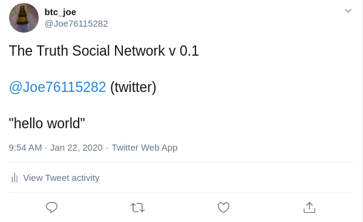Click the word "Network" in the tweet
This screenshot has height=222, width=363.
coord(139,51)
